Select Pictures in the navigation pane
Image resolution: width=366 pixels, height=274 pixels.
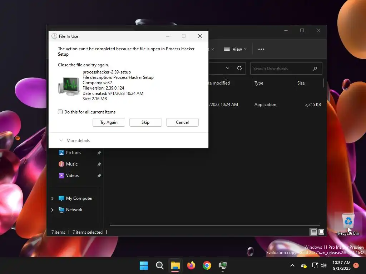point(74,153)
